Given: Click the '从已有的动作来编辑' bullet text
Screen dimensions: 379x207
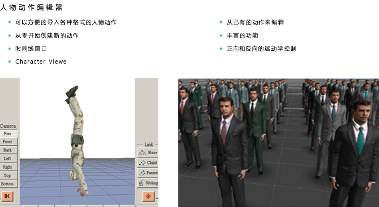Looking at the screenshot, I should pyautogui.click(x=255, y=22).
